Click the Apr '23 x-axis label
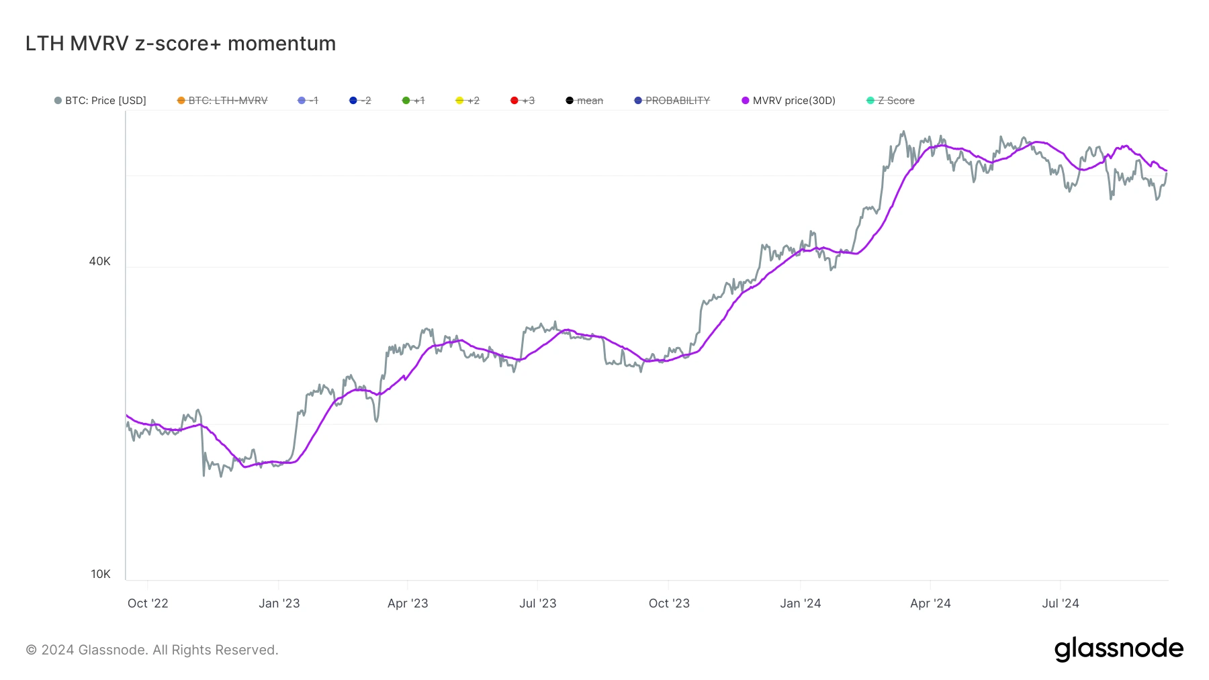Image resolution: width=1209 pixels, height=680 pixels. (408, 603)
